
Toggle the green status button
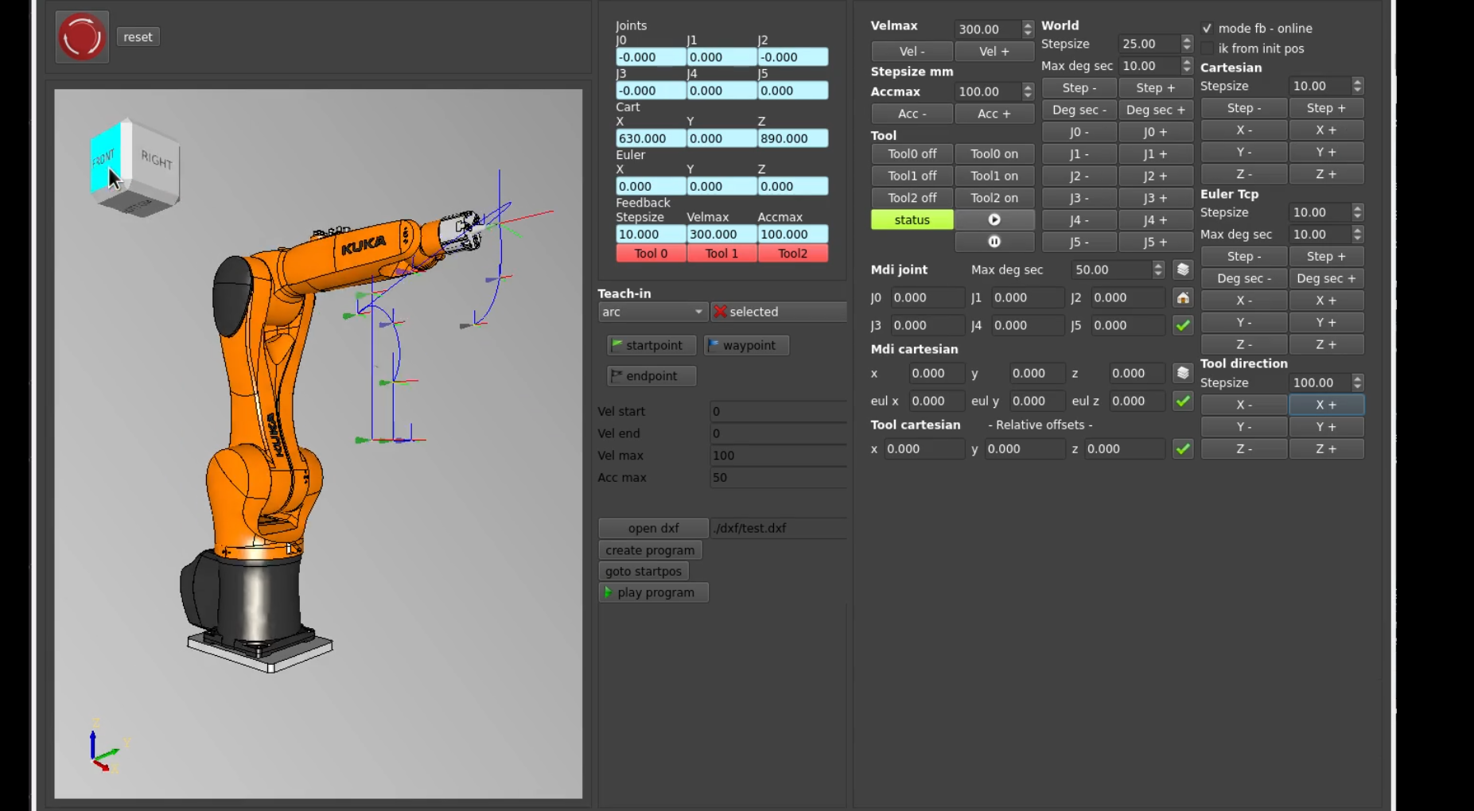coord(912,219)
